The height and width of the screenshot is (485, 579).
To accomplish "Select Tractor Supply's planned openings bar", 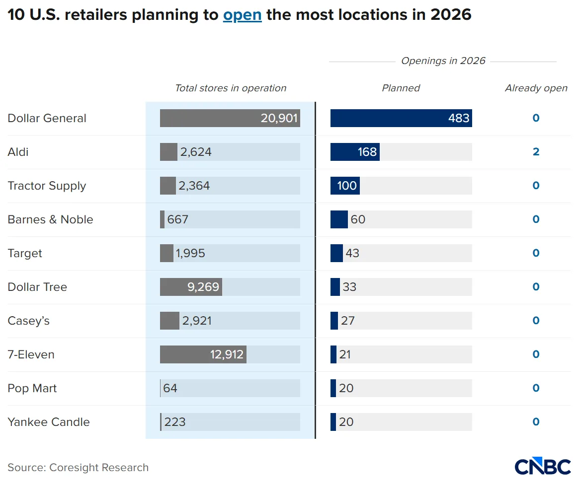I will point(345,185).
